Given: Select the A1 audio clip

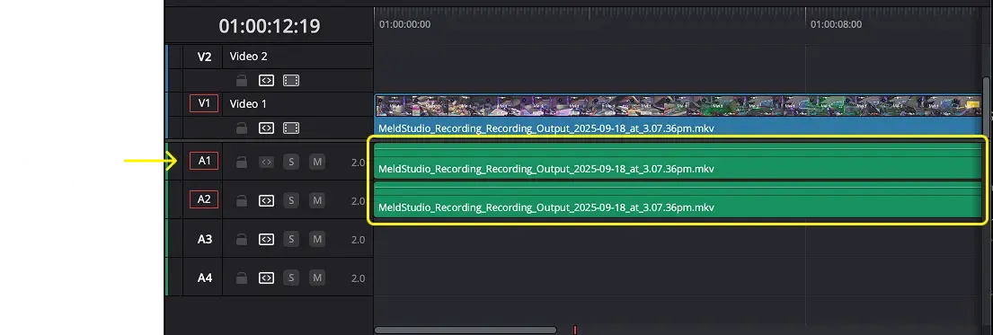Looking at the screenshot, I should [678, 162].
